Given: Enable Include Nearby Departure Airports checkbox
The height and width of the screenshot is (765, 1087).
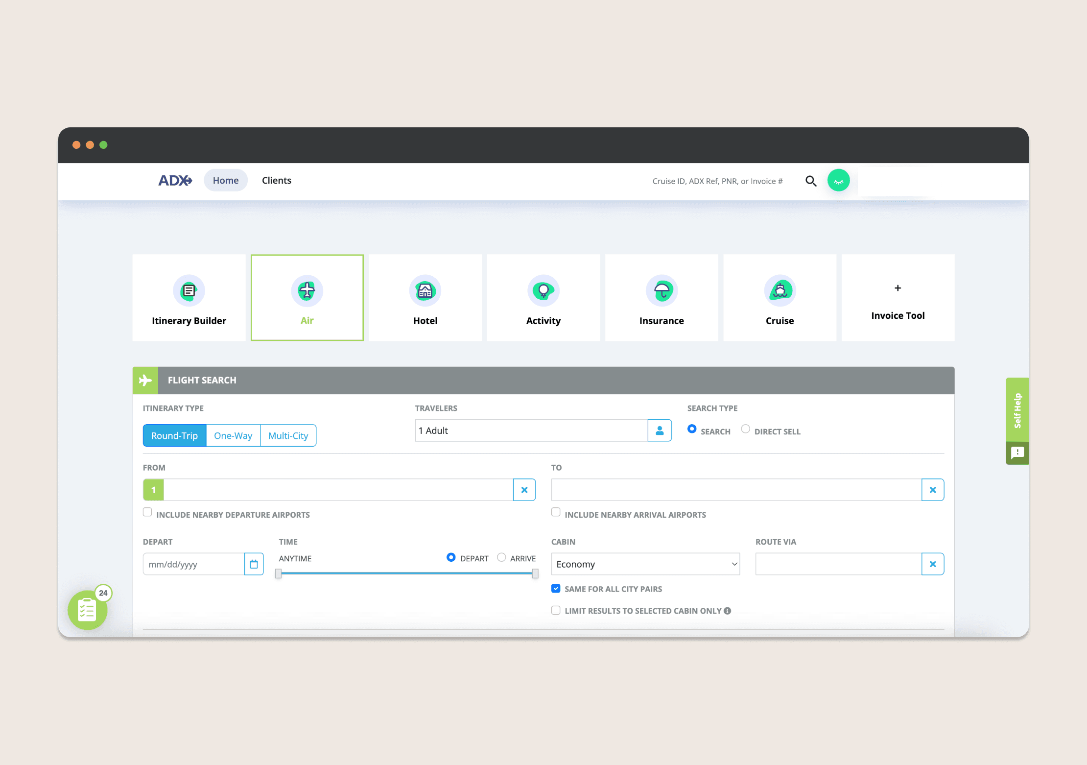Looking at the screenshot, I should tap(147, 512).
